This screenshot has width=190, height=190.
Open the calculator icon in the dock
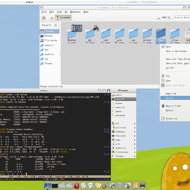coord(120,185)
